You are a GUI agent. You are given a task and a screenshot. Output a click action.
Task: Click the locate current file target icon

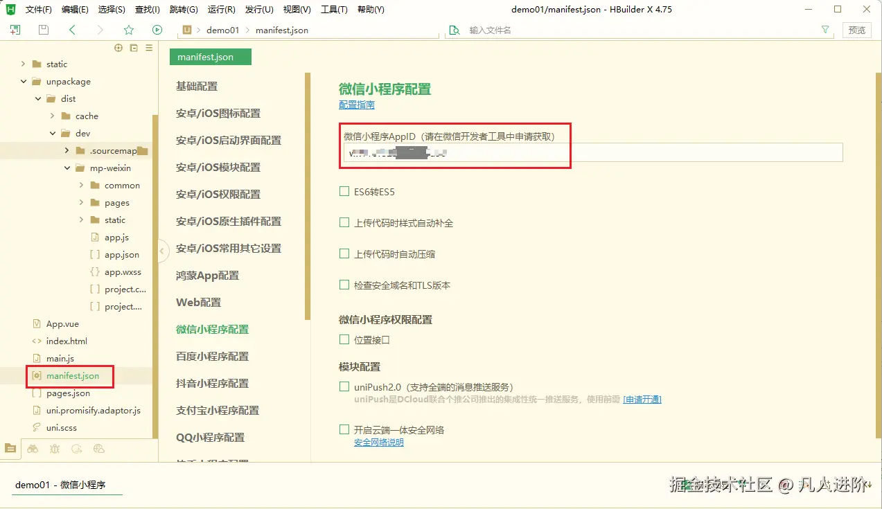pos(118,48)
